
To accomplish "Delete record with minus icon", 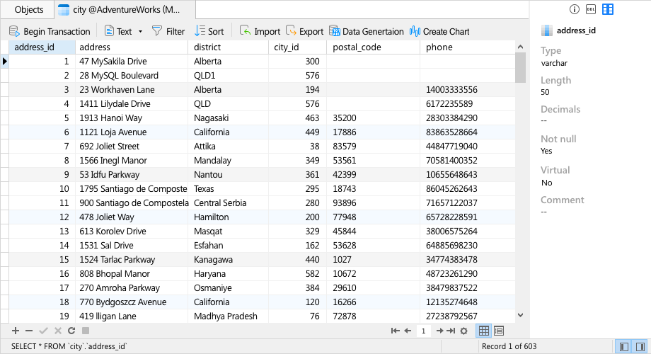I will (x=29, y=331).
